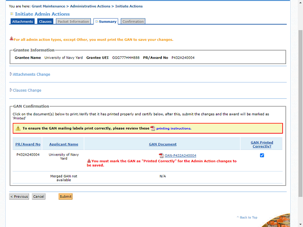Viewport: 303px width, 227px height.
Task: Click the Initiate Admin Actions heading icon
Action: coord(12,14)
